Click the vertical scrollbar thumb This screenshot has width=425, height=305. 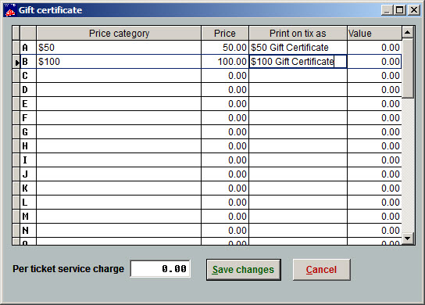pyautogui.click(x=407, y=68)
